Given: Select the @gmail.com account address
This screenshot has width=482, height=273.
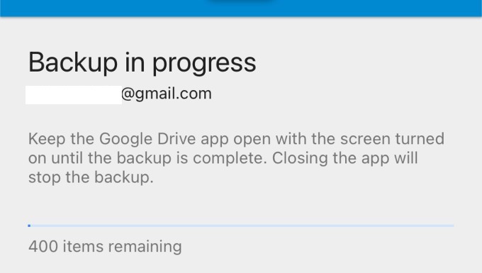Looking at the screenshot, I should point(167,94).
